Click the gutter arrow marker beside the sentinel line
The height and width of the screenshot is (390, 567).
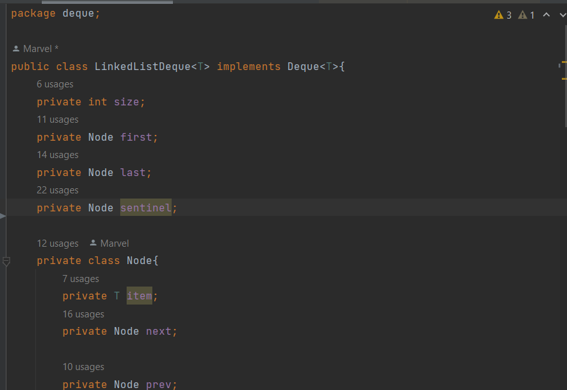point(3,216)
